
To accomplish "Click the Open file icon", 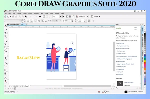I will (x=8, y=16).
